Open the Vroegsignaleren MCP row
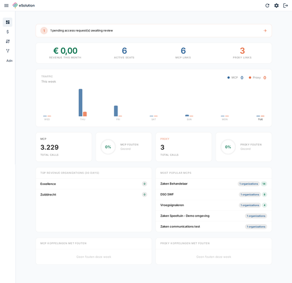292x283 pixels. click(214, 205)
